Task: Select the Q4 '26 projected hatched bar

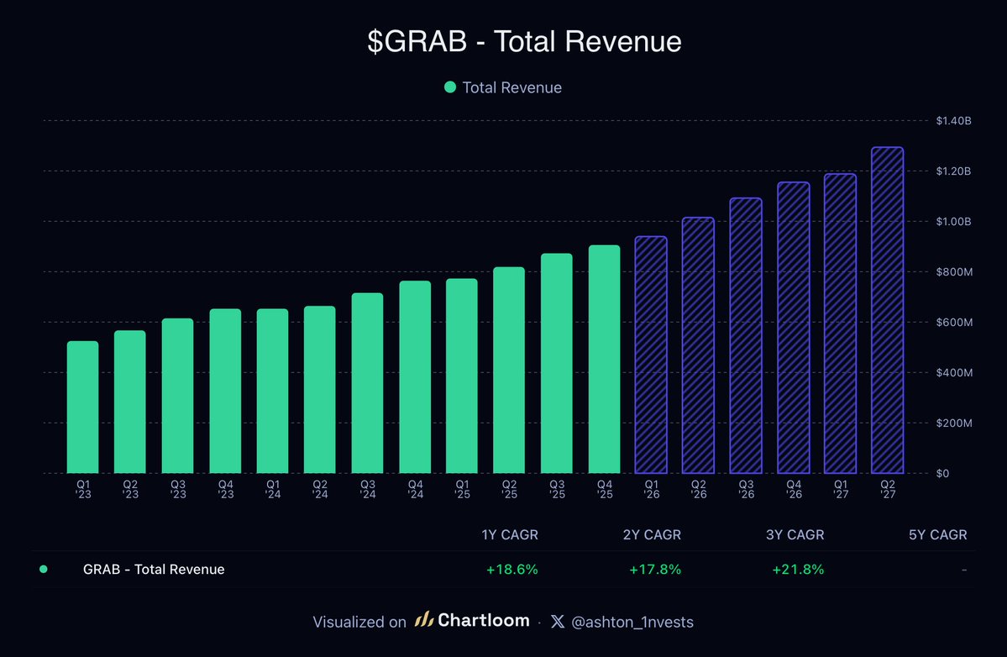Action: coord(794,328)
